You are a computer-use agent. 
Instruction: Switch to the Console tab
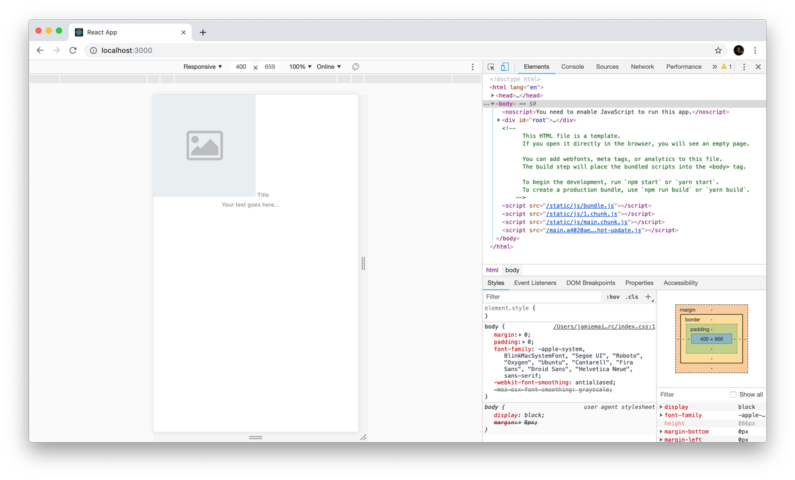572,67
